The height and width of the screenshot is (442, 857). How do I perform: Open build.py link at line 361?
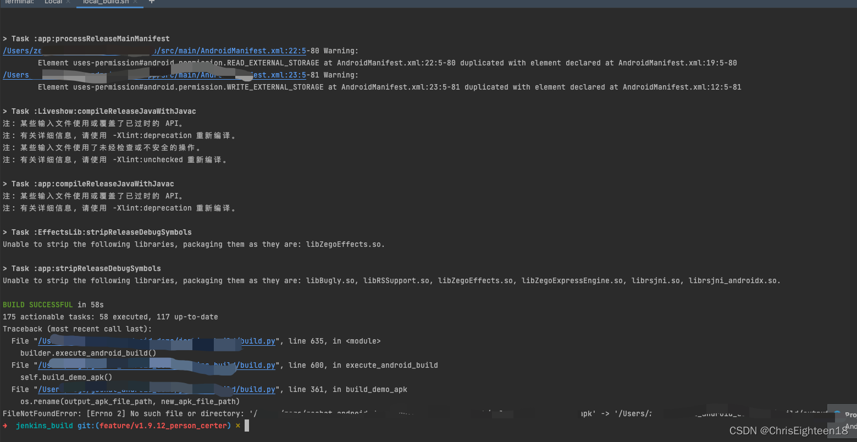point(157,389)
